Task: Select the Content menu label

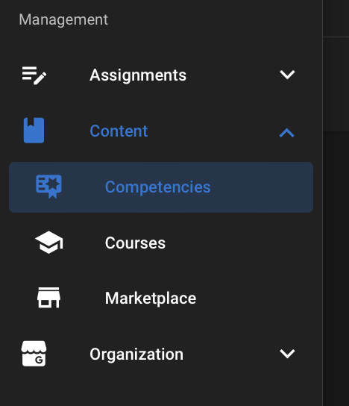Action: (x=119, y=131)
